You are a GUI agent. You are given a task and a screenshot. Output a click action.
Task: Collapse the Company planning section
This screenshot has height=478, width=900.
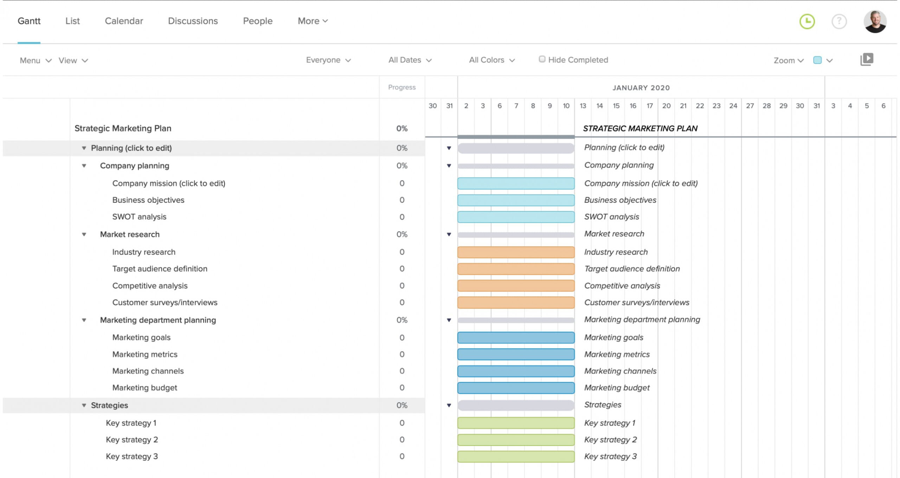tap(84, 166)
